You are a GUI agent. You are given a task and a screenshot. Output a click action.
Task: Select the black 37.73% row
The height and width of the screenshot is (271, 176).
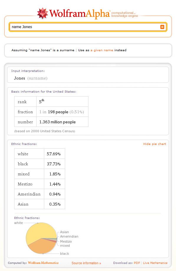pyautogui.click(x=40, y=164)
